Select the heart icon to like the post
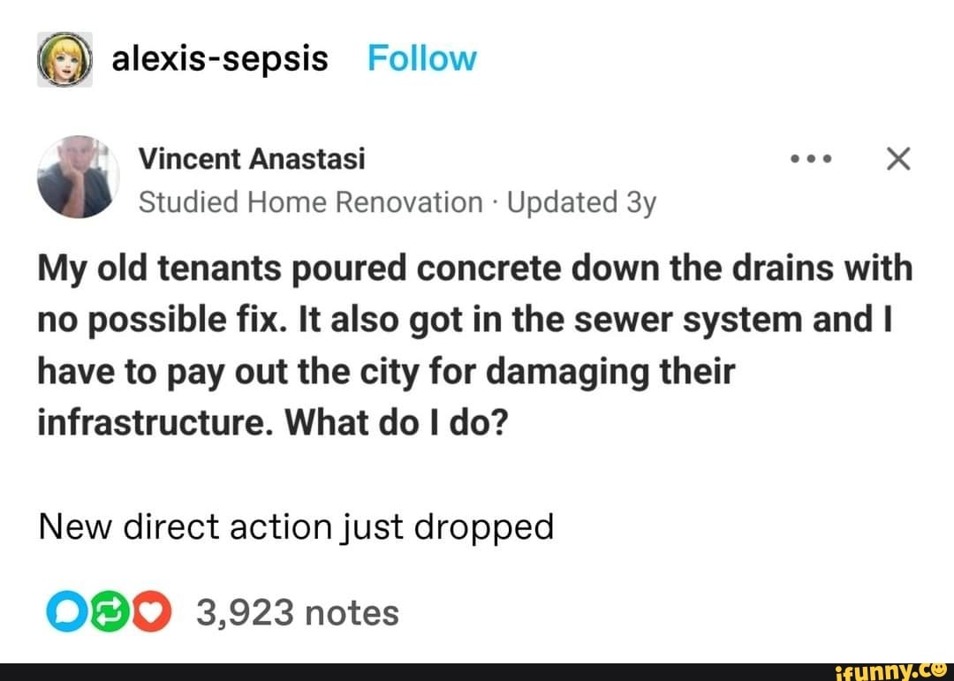 tap(149, 609)
